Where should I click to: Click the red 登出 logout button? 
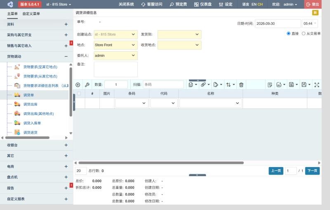[313, 4]
